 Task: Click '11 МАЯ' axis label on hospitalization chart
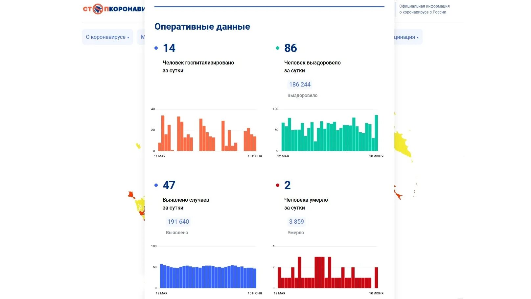(x=160, y=156)
